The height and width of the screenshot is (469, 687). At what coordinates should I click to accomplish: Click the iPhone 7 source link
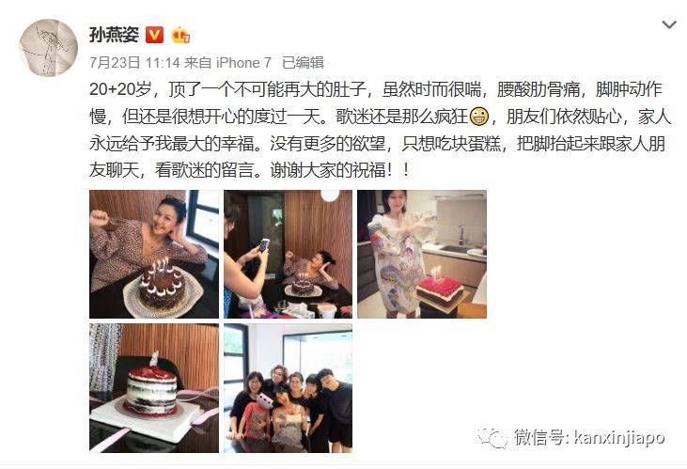click(x=243, y=63)
